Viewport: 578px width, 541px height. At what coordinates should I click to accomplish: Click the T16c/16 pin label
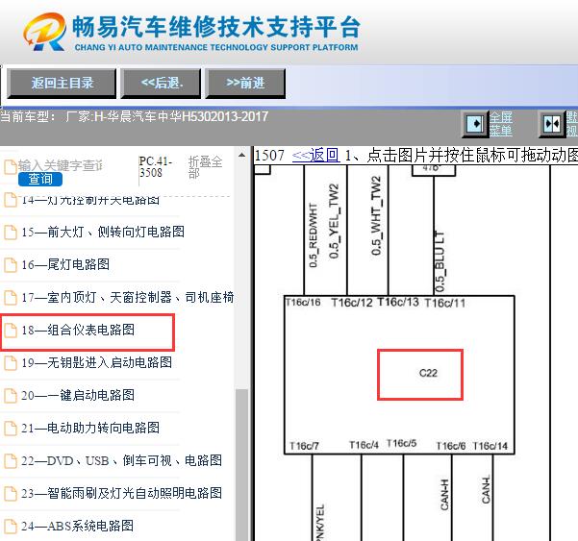pyautogui.click(x=303, y=303)
